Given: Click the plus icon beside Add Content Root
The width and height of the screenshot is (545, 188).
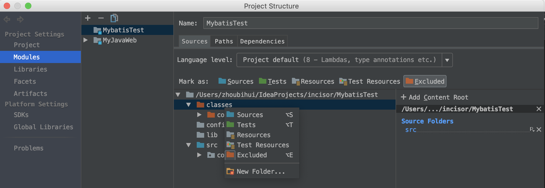Looking at the screenshot, I should [x=403, y=97].
